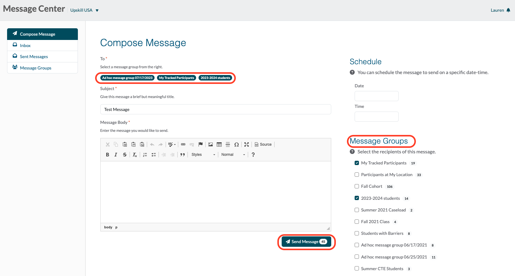This screenshot has width=515, height=276.
Task: Click the 'p' element path label
Action: 116,227
